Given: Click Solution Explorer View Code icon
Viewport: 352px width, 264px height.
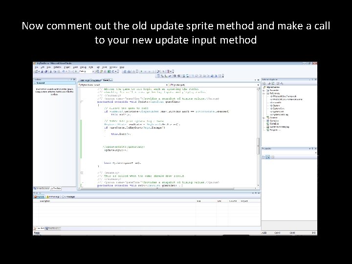Looking at the screenshot, I should click(278, 83).
